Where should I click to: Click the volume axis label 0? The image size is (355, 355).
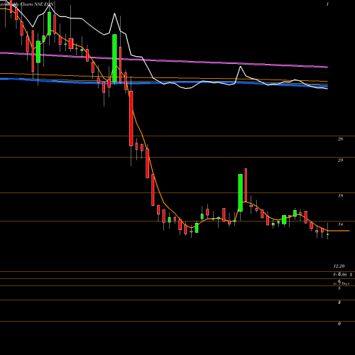coord(339,324)
